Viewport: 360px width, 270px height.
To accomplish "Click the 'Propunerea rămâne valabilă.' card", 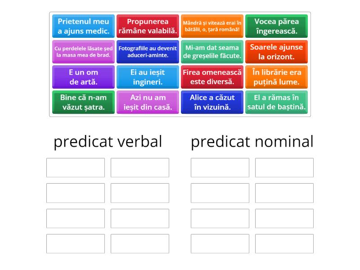I will tap(148, 26).
